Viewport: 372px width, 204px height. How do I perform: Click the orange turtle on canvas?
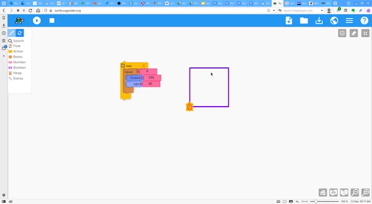click(190, 107)
